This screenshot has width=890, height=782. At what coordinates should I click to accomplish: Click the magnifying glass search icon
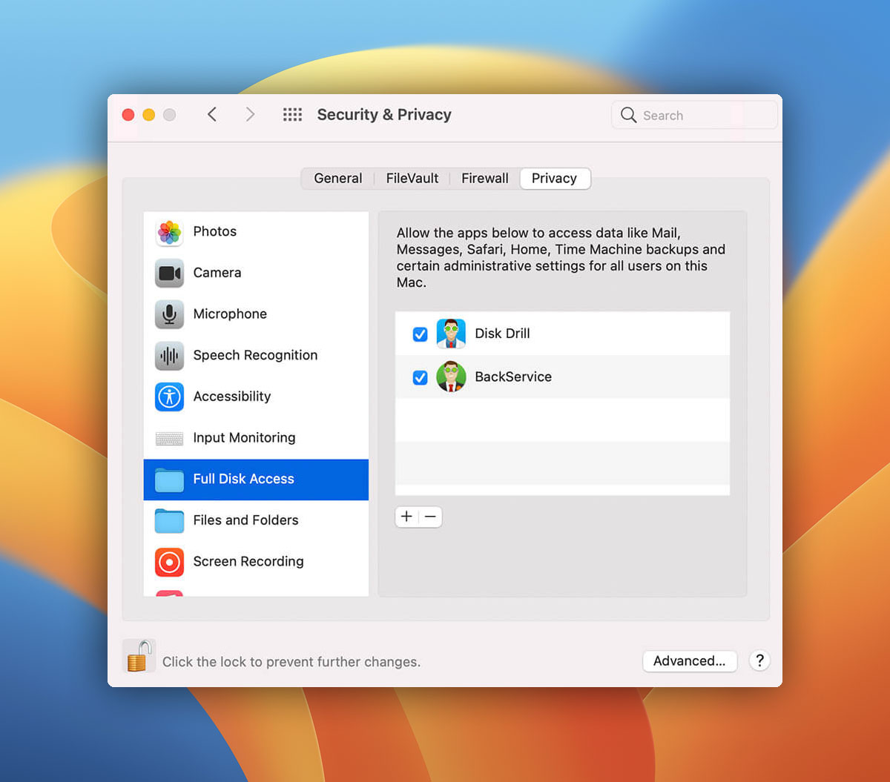(x=628, y=115)
